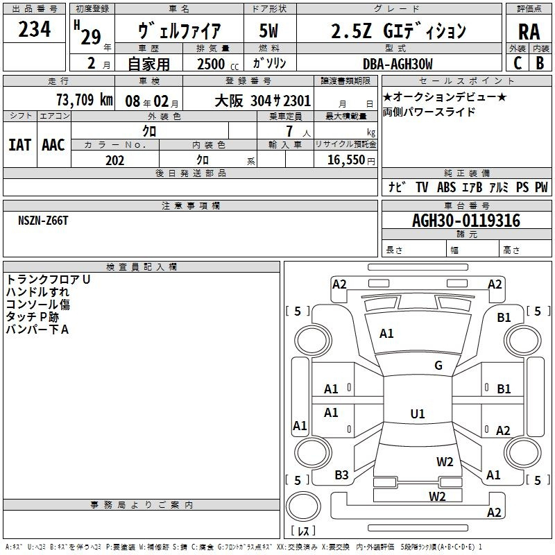Click the B3 damage mark on diagram

coord(341,475)
